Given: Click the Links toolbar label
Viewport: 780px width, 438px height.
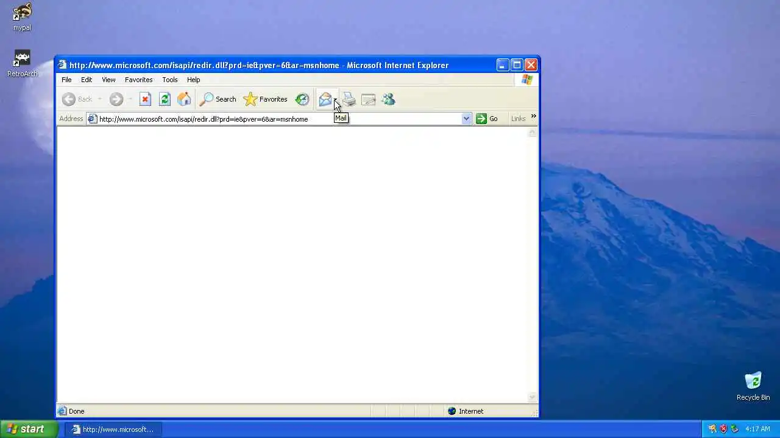Looking at the screenshot, I should tap(518, 119).
